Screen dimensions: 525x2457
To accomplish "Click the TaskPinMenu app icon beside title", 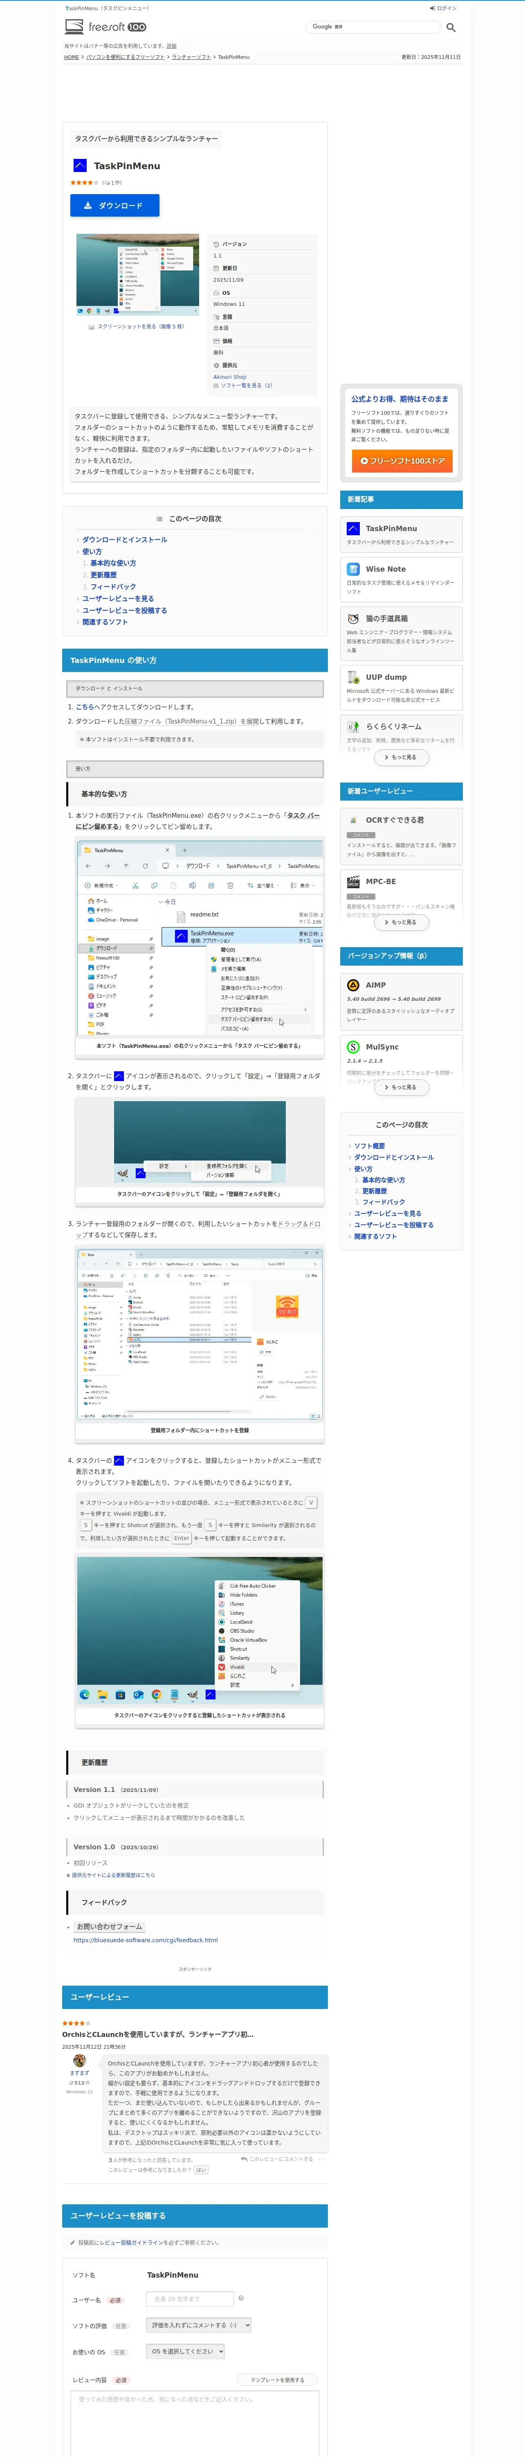I will (x=80, y=165).
